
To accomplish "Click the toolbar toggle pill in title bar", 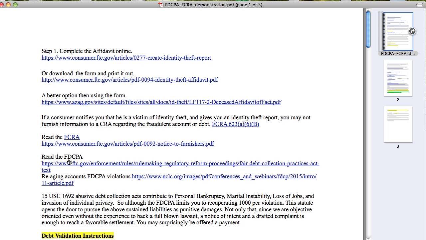I will pos(420,4).
